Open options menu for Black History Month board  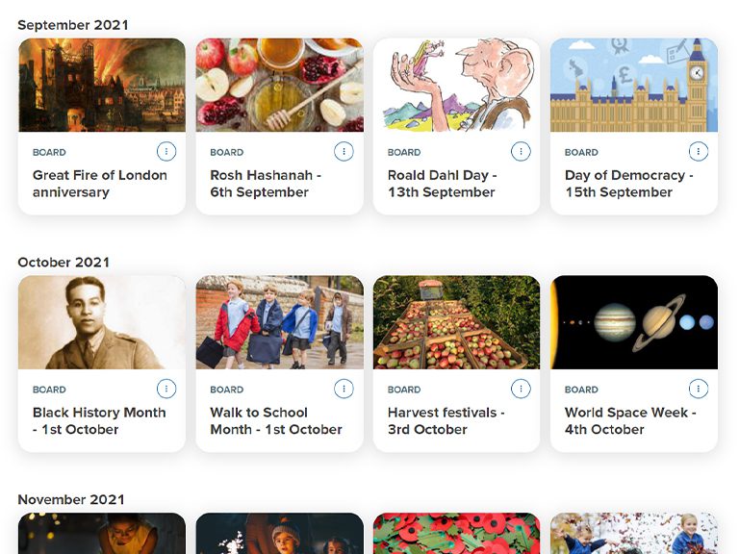click(x=166, y=390)
